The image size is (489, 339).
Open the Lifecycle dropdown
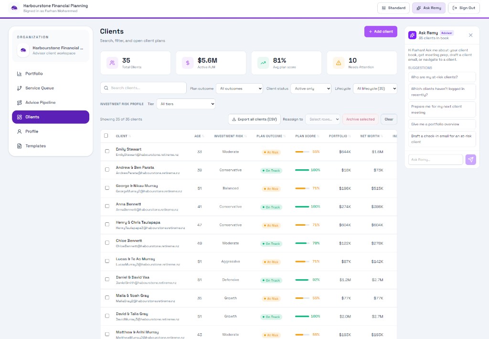(375, 88)
